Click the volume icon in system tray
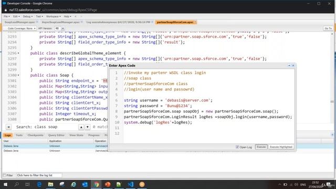The width and height of the screenshot is (336, 189). tap(296, 184)
